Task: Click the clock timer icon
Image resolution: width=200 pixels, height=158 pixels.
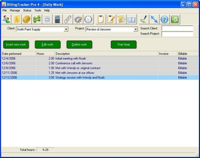Action: [88, 19]
